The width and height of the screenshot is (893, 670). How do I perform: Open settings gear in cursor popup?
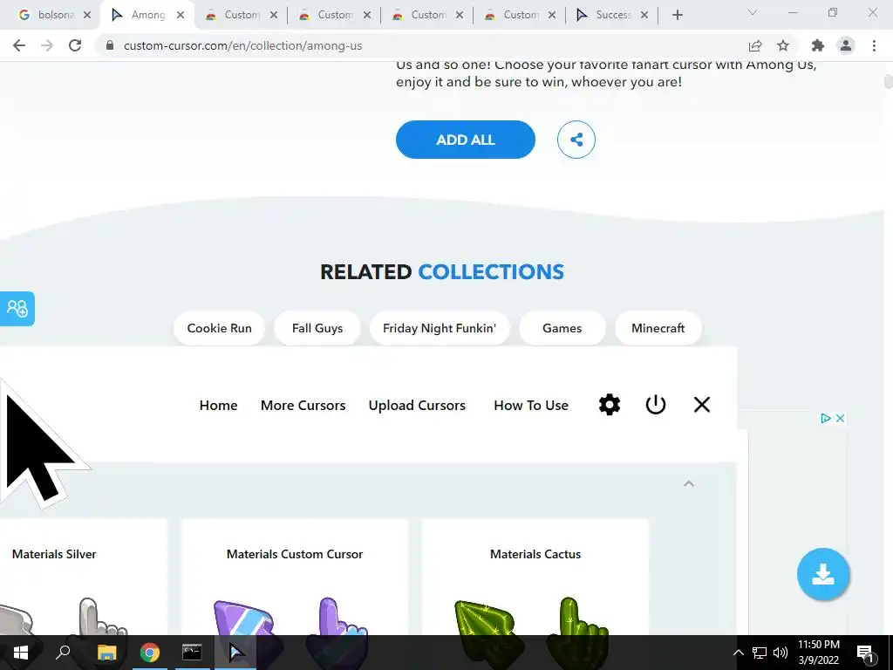(610, 405)
